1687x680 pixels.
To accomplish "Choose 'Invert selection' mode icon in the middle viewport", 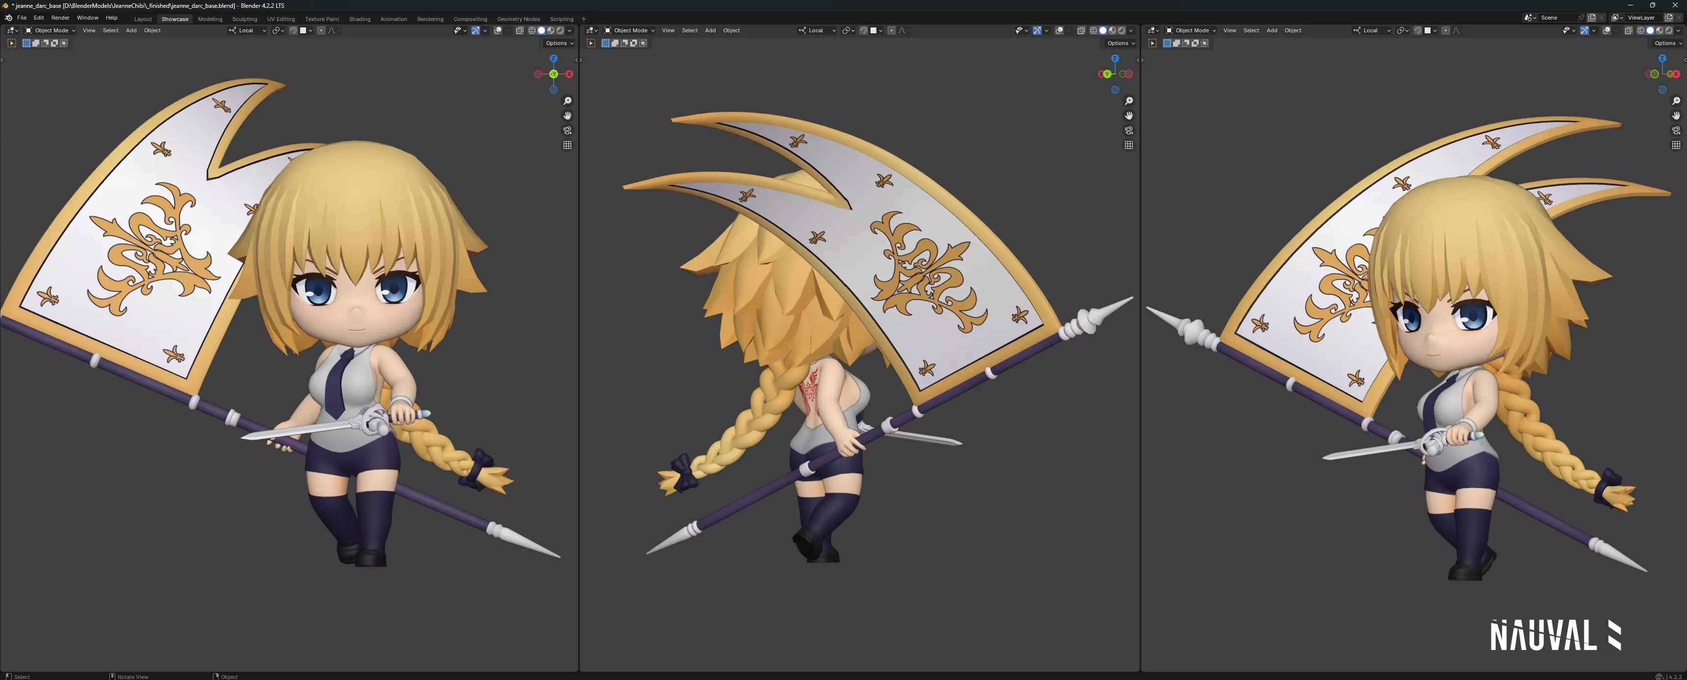I will click(633, 43).
